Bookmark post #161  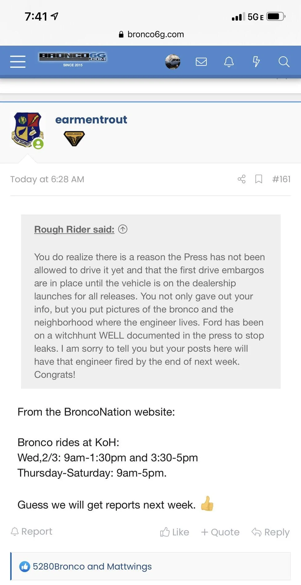point(259,179)
